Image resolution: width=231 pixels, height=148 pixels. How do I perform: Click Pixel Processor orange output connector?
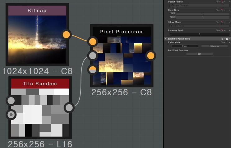151,56
